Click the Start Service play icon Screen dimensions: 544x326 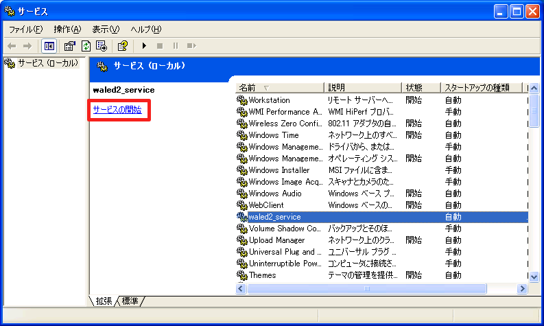point(144,46)
